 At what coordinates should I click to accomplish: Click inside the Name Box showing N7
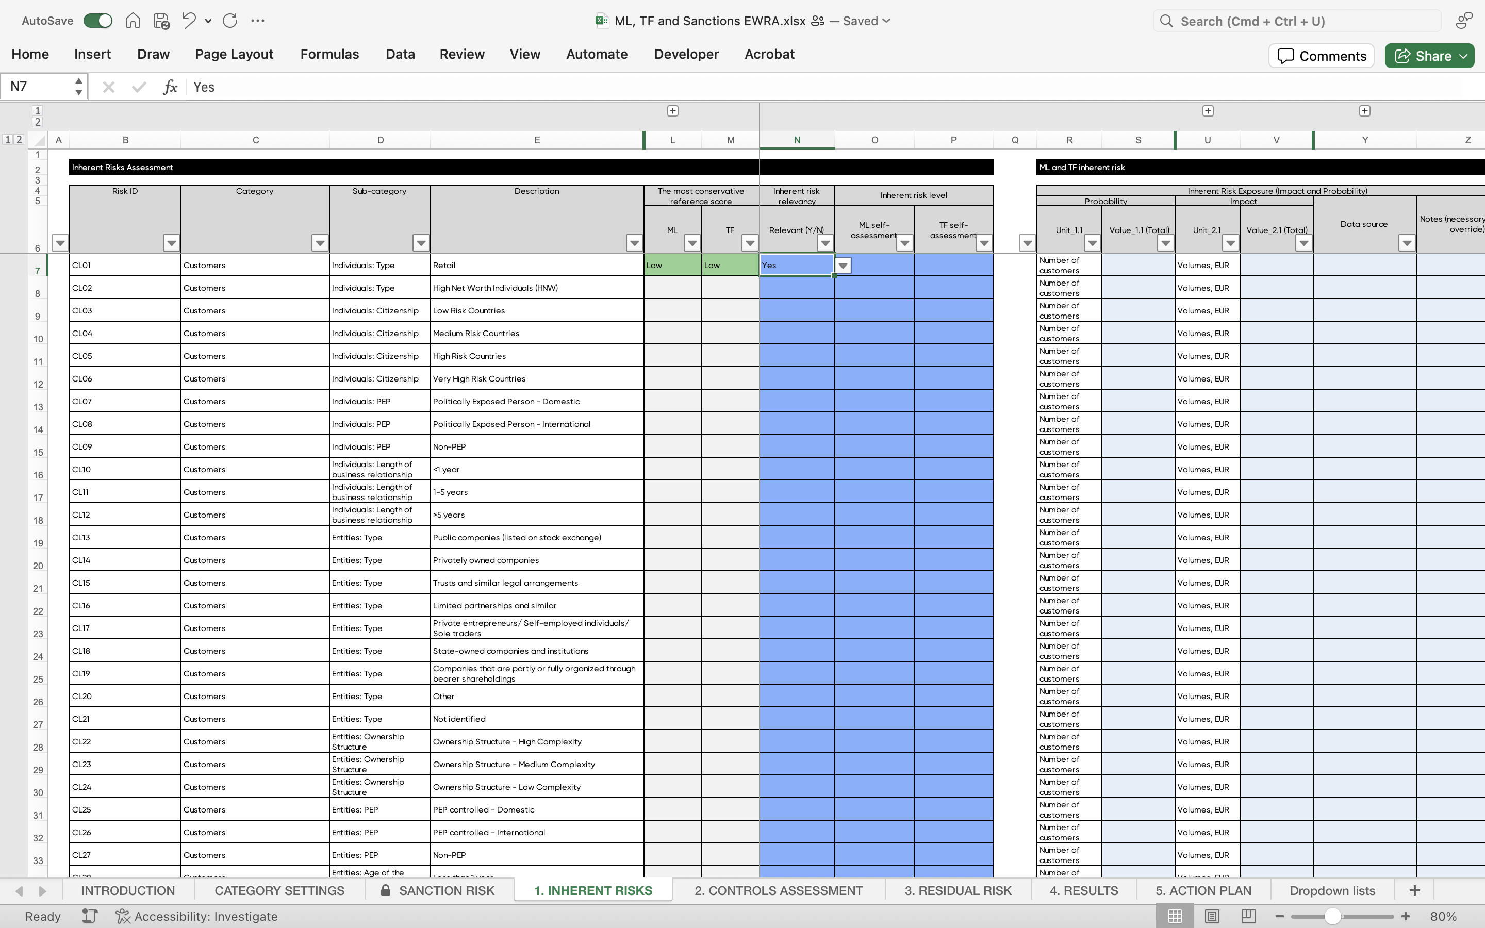coord(37,86)
